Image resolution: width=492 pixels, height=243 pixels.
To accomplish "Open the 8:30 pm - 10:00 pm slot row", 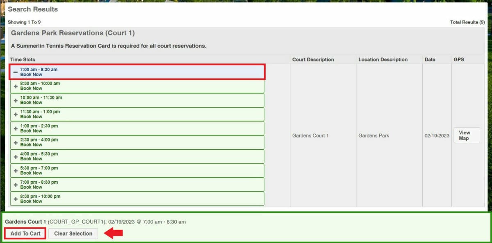I will pyautogui.click(x=137, y=199).
